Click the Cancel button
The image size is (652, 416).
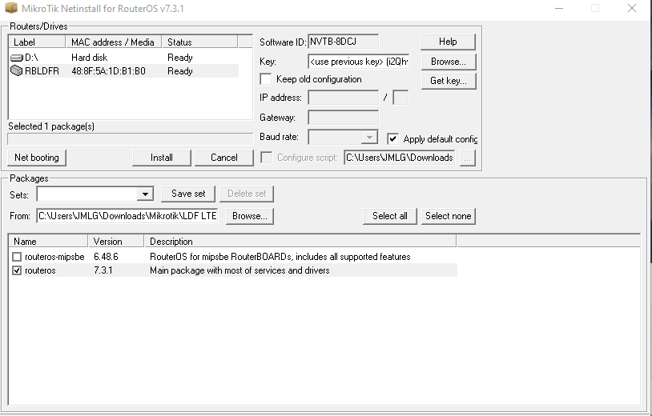point(224,158)
